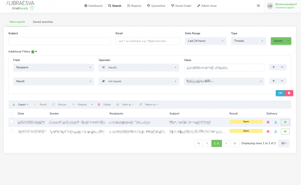
Task: Open the not equals operator dropdown
Action: pos(139,81)
